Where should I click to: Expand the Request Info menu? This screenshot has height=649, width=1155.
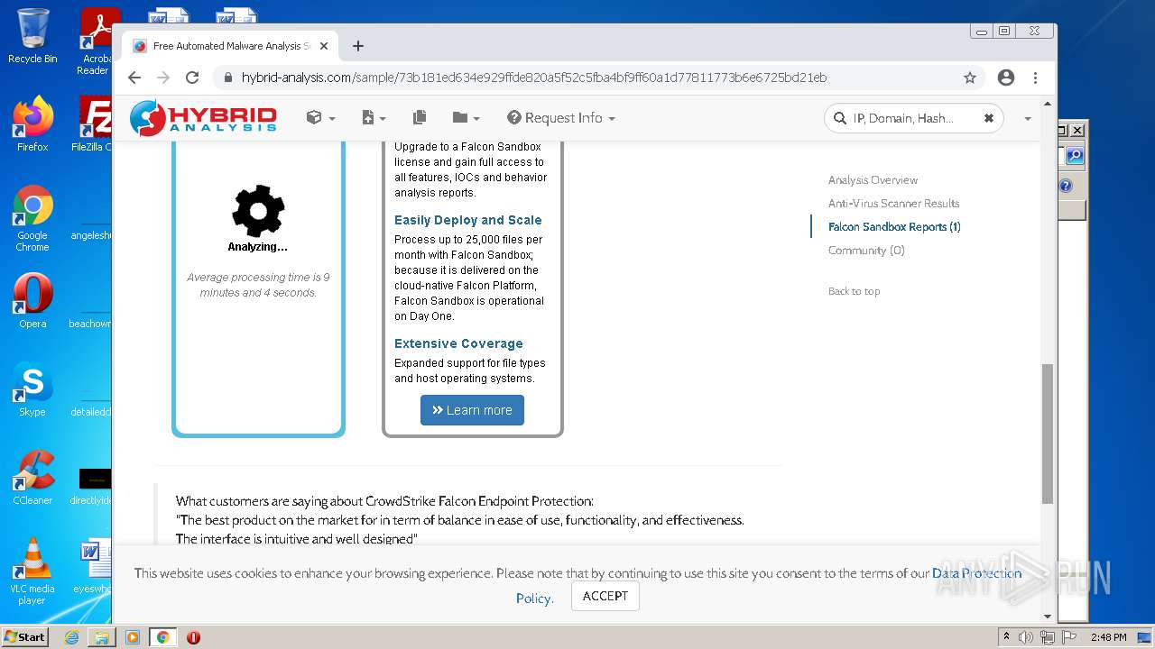pos(560,118)
